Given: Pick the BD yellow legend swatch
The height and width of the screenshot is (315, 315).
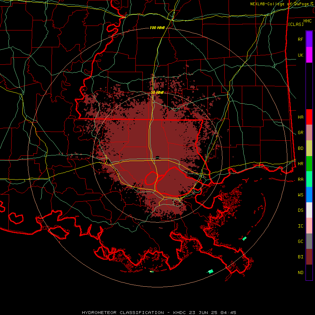Looking at the screenshot, I should [309, 148].
